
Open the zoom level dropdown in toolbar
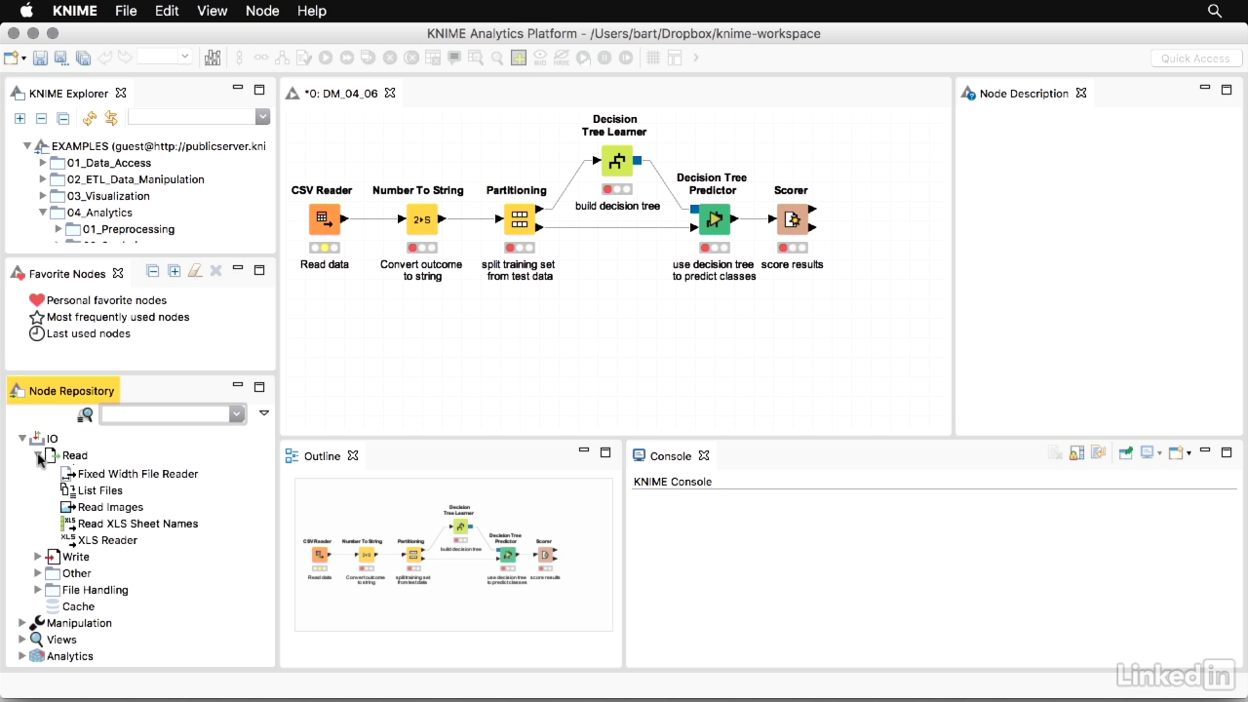184,58
